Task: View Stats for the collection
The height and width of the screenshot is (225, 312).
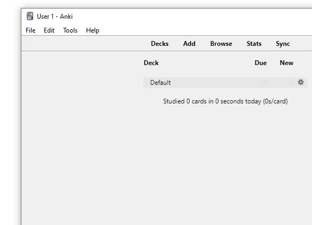Action: click(x=254, y=44)
